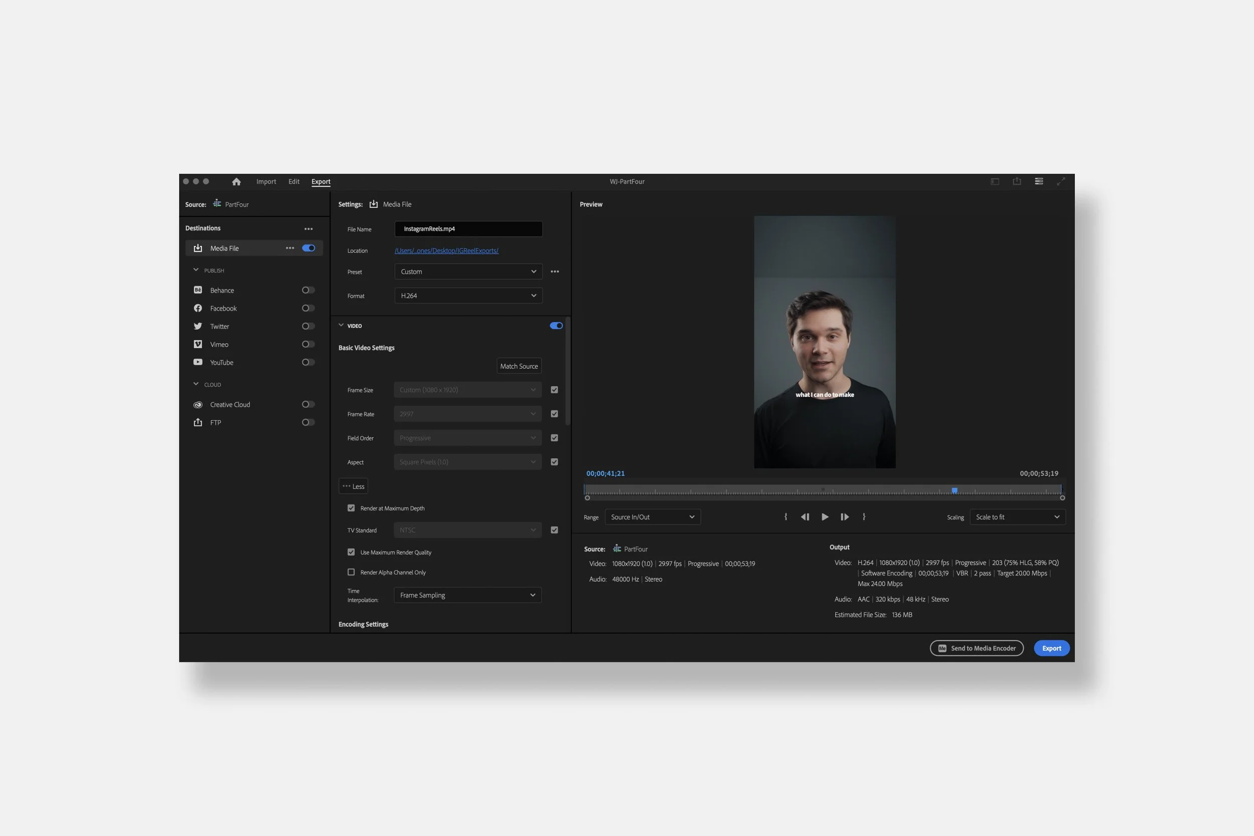Disable Use Maximum Render Quality

coord(351,552)
